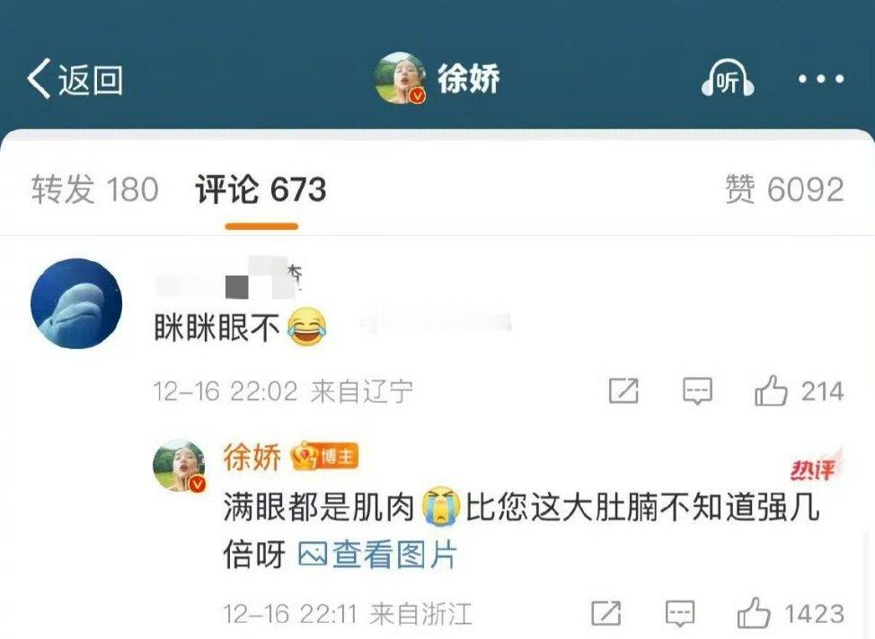Open the 查看图片 image link
The image size is (875, 639).
click(x=378, y=555)
